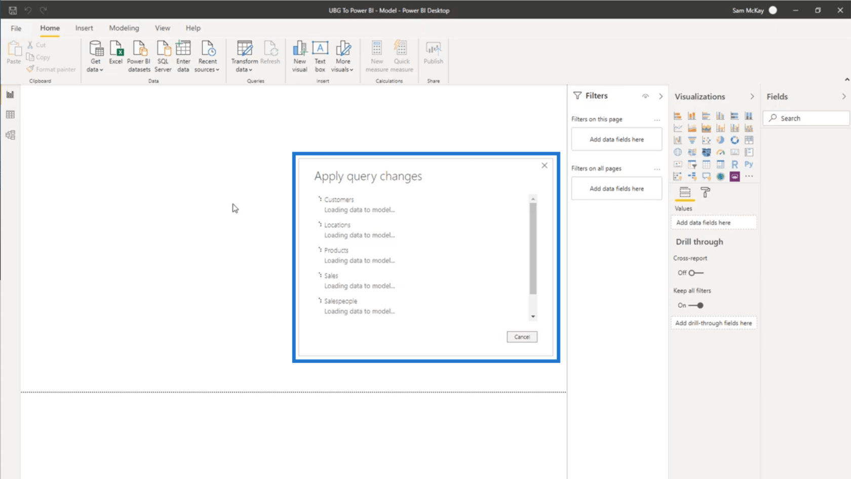Select the slicer visual
851x479 pixels.
[692, 164]
